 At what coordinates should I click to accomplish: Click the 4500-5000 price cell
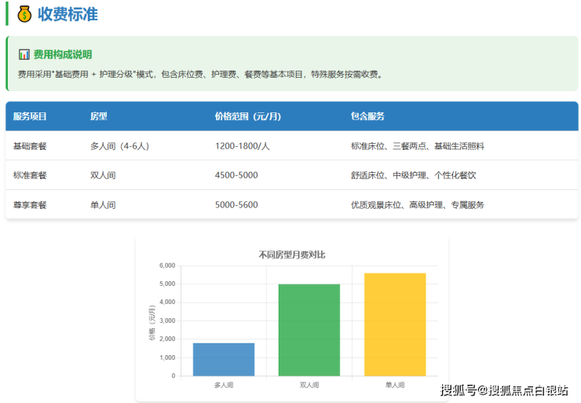click(236, 175)
